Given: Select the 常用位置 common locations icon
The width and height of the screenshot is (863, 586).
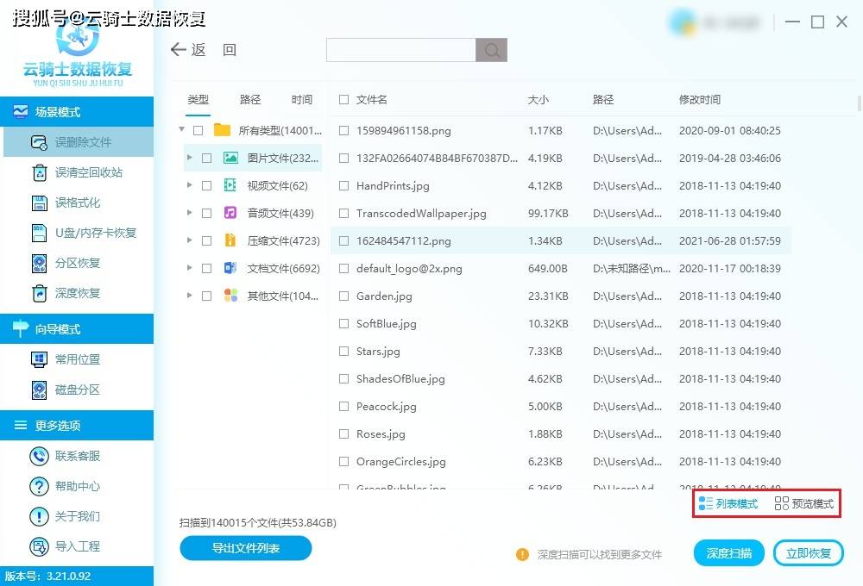Looking at the screenshot, I should coord(40,359).
